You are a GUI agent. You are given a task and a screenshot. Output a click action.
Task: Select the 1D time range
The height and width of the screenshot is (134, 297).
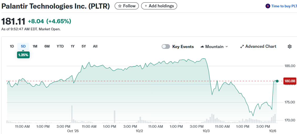(12, 46)
